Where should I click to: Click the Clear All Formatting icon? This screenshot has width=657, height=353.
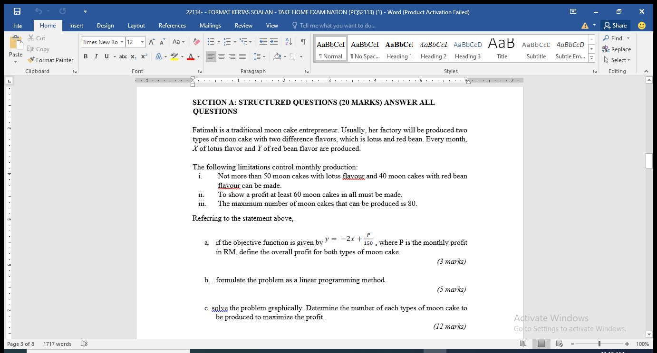196,42
